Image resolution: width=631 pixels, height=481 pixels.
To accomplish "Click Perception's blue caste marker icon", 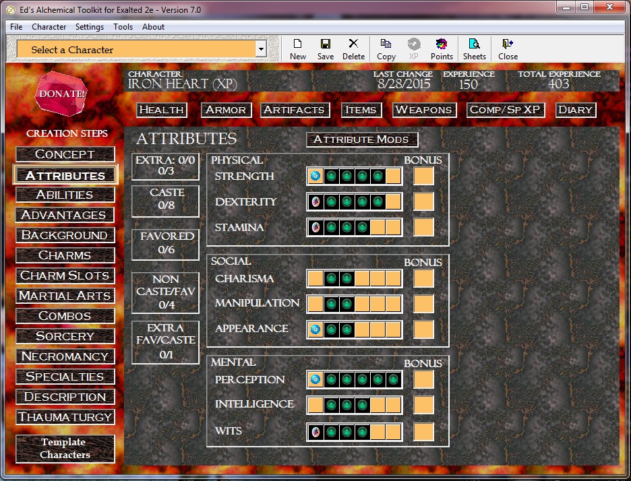I will [x=315, y=379].
